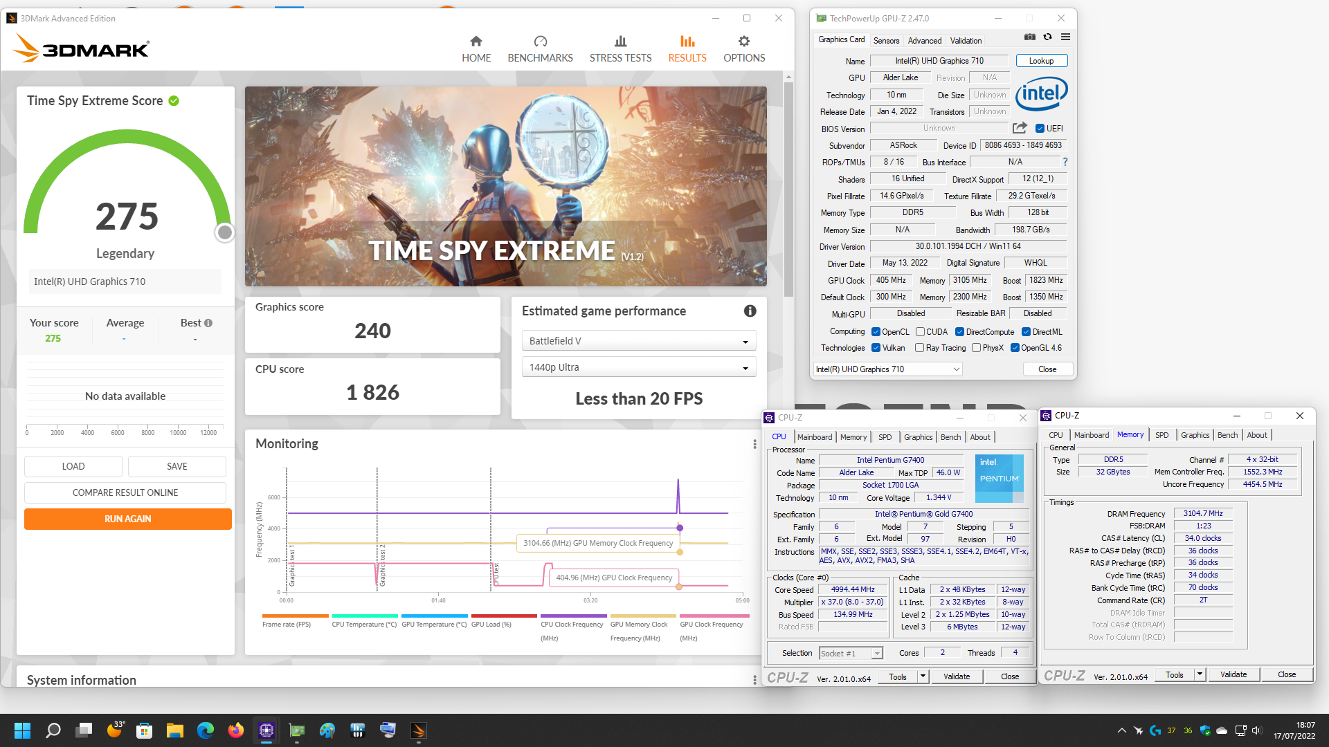Click the Time Spy Extreme green validation checkmark
Screen dimensions: 1329x747
174,101
